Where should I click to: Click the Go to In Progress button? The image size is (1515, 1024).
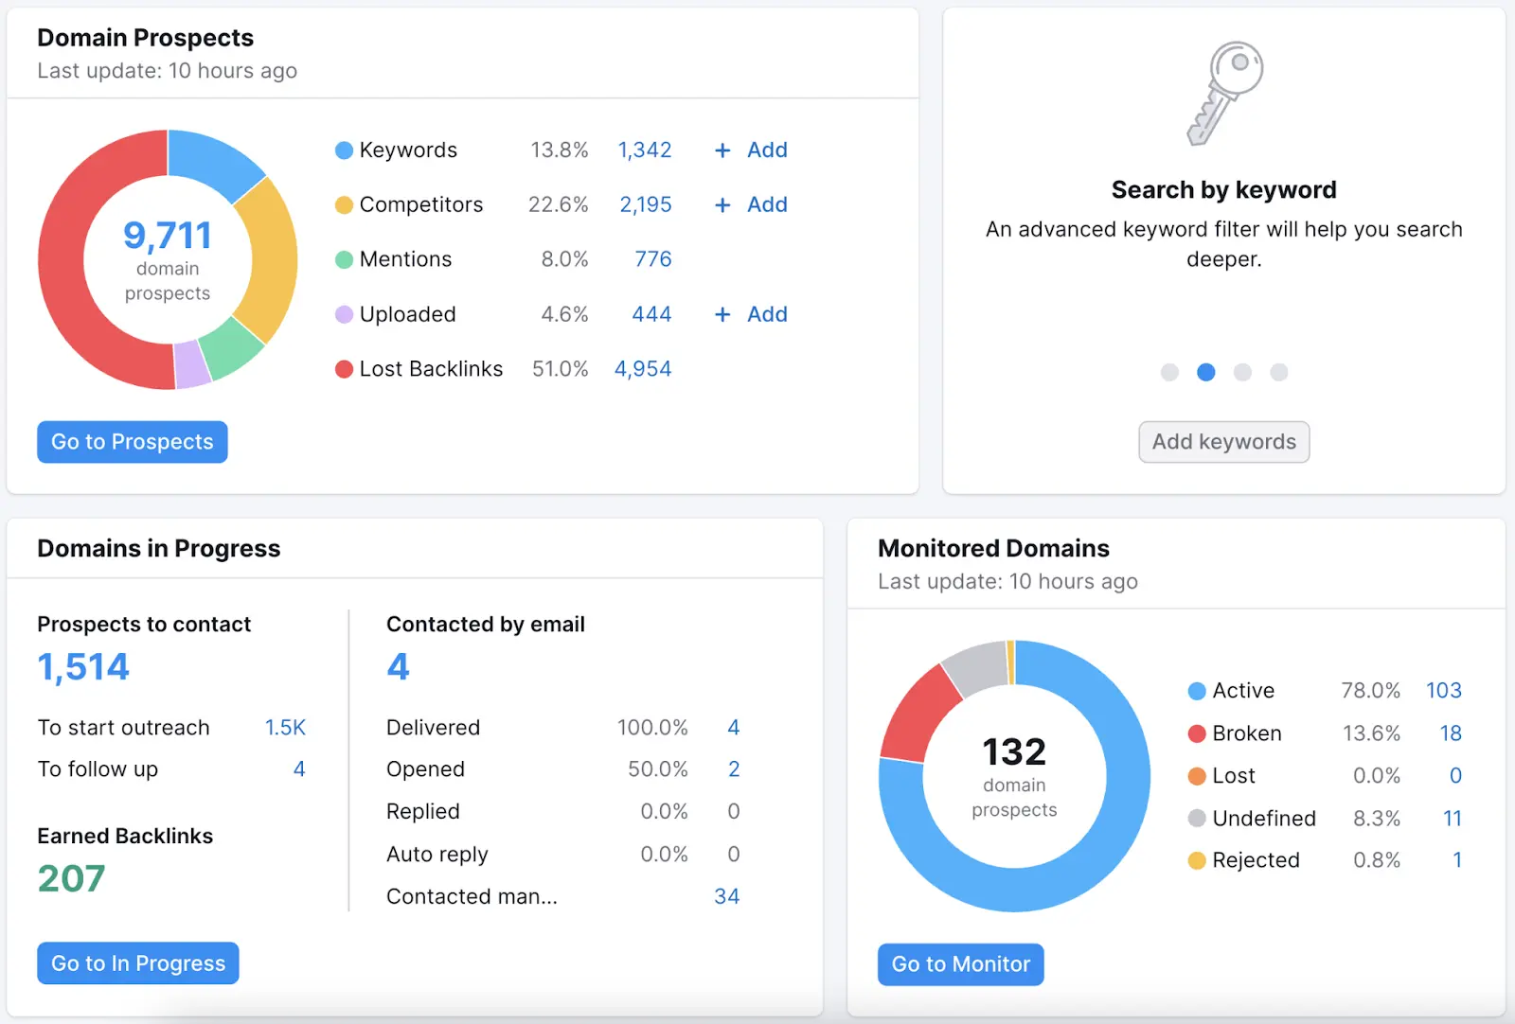[x=137, y=963]
